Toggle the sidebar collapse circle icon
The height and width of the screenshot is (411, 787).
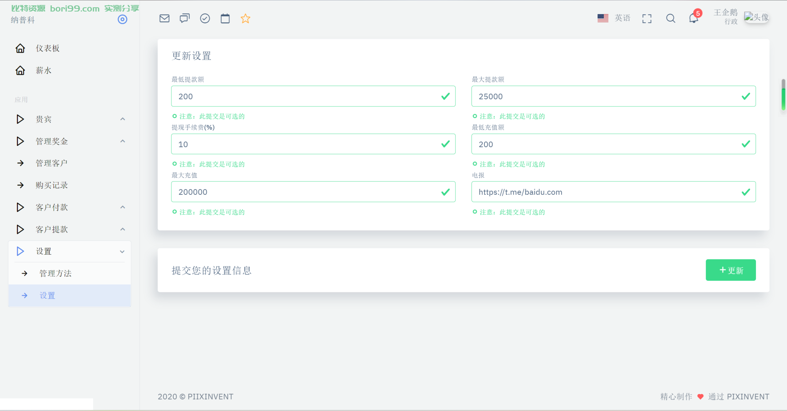coord(123,19)
